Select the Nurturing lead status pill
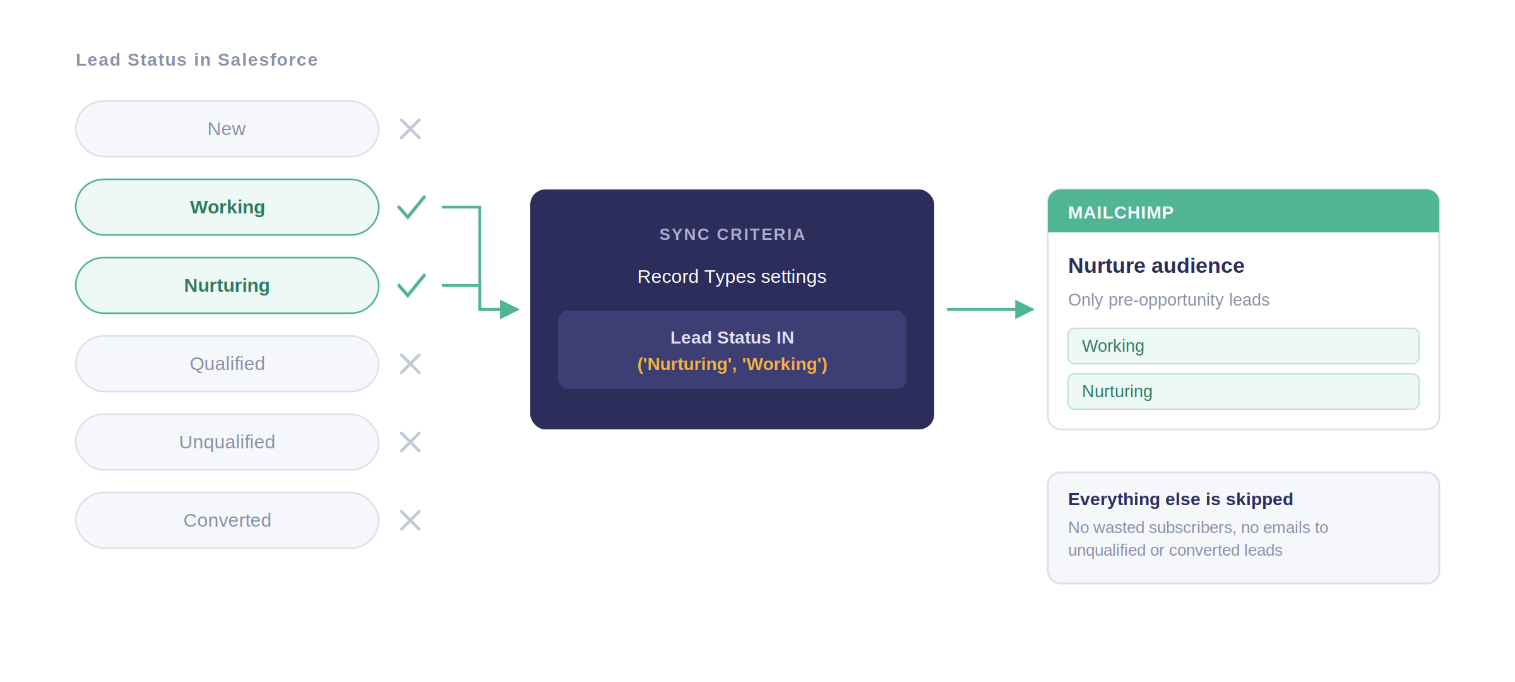Screen dimensions: 1515x682 point(227,285)
